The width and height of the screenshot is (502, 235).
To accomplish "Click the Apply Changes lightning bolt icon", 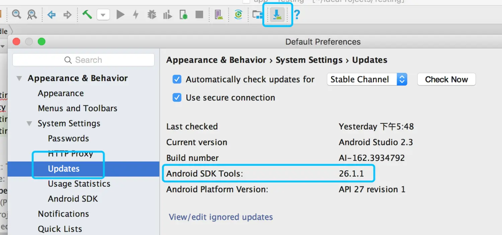I will 136,14.
